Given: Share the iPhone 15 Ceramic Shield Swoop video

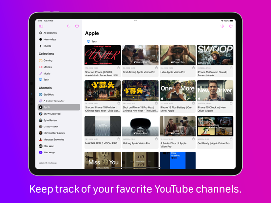Looking at the screenshot, I should pyautogui.click(x=231, y=68).
